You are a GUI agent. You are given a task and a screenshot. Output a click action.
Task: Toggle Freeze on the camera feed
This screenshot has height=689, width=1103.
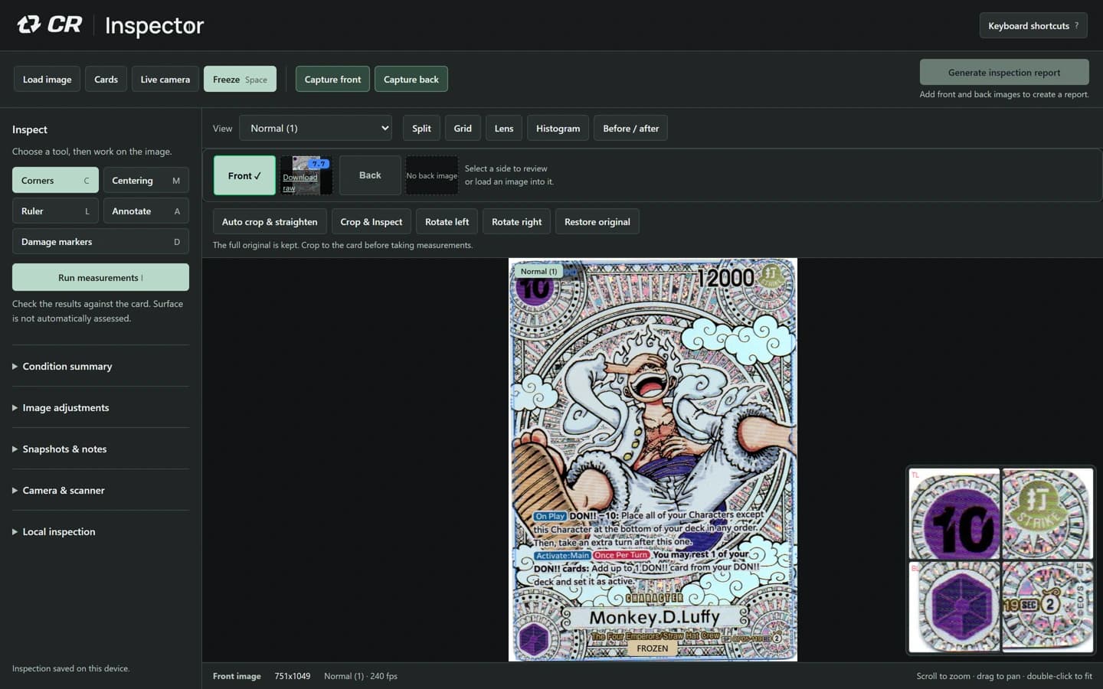pyautogui.click(x=240, y=79)
